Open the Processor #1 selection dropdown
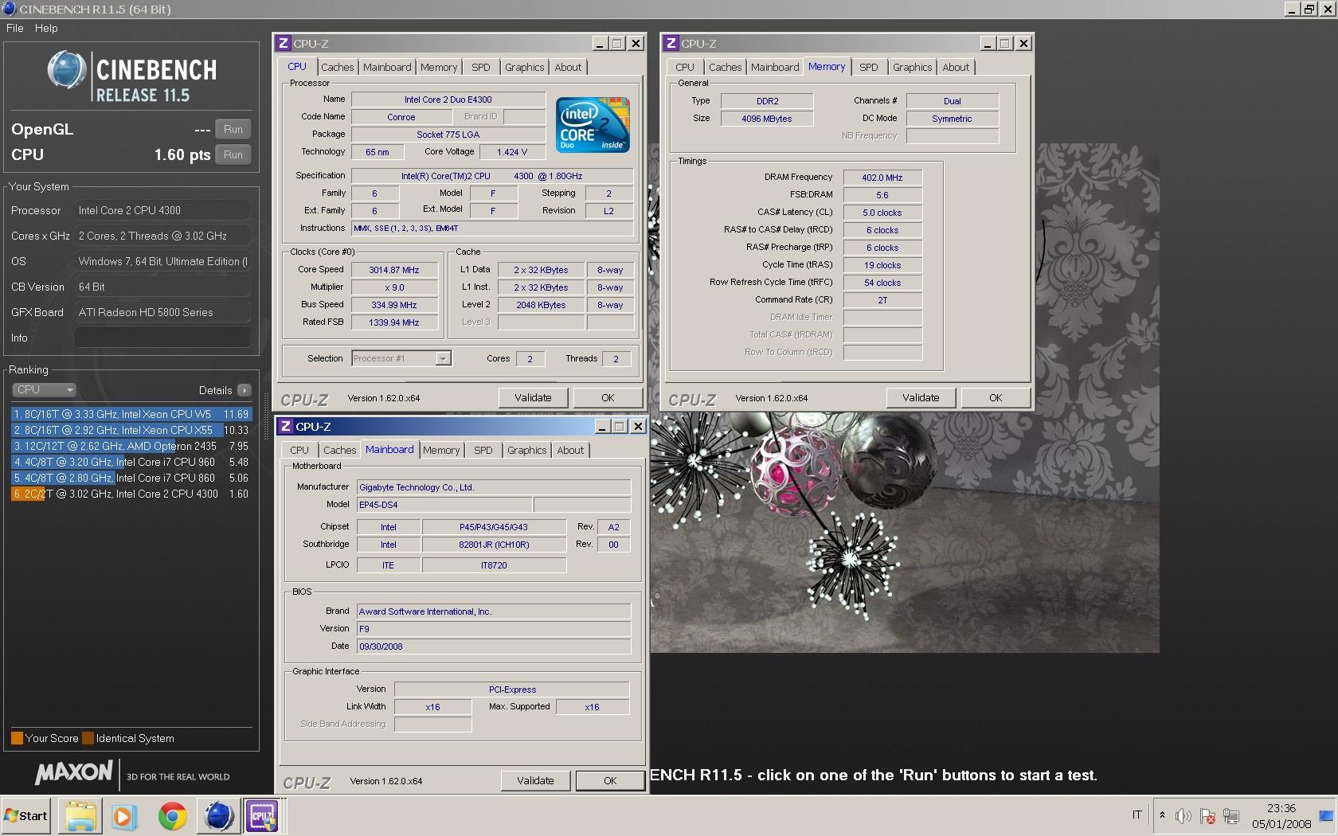Image resolution: width=1338 pixels, height=836 pixels. pyautogui.click(x=401, y=359)
